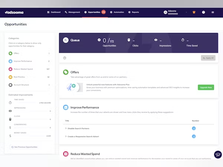
Task: Open the notifications bell
Action: [194, 12]
